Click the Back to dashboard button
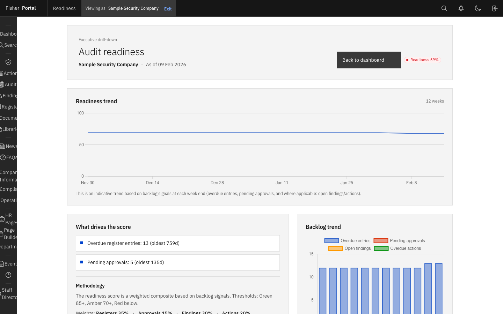 coord(369,60)
